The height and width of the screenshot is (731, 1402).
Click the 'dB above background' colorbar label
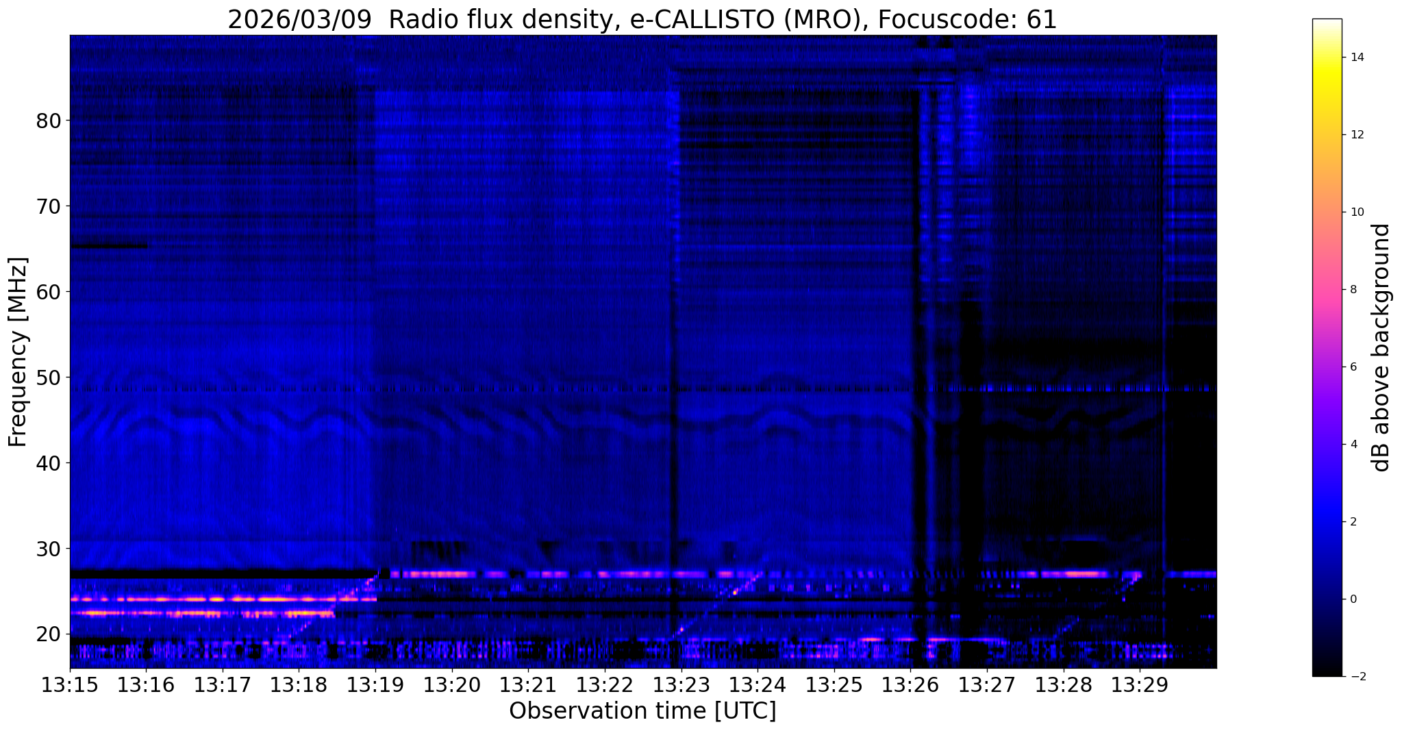pos(1381,347)
